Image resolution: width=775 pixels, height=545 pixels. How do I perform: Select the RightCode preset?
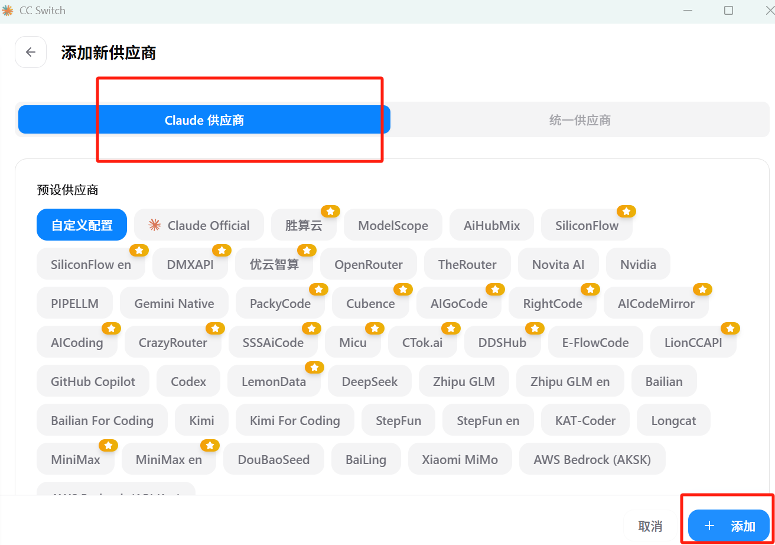[x=552, y=303]
